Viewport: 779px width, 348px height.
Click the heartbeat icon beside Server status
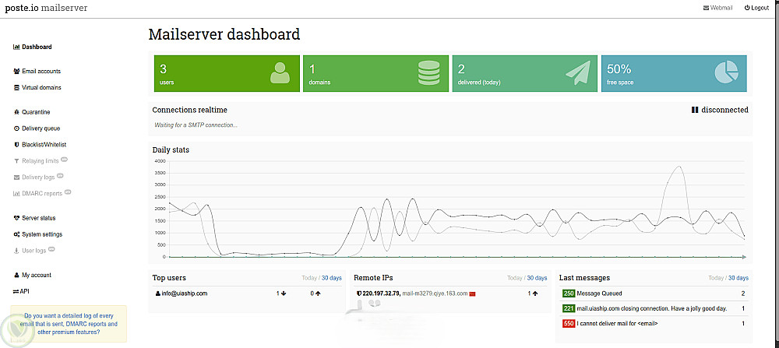tap(16, 218)
